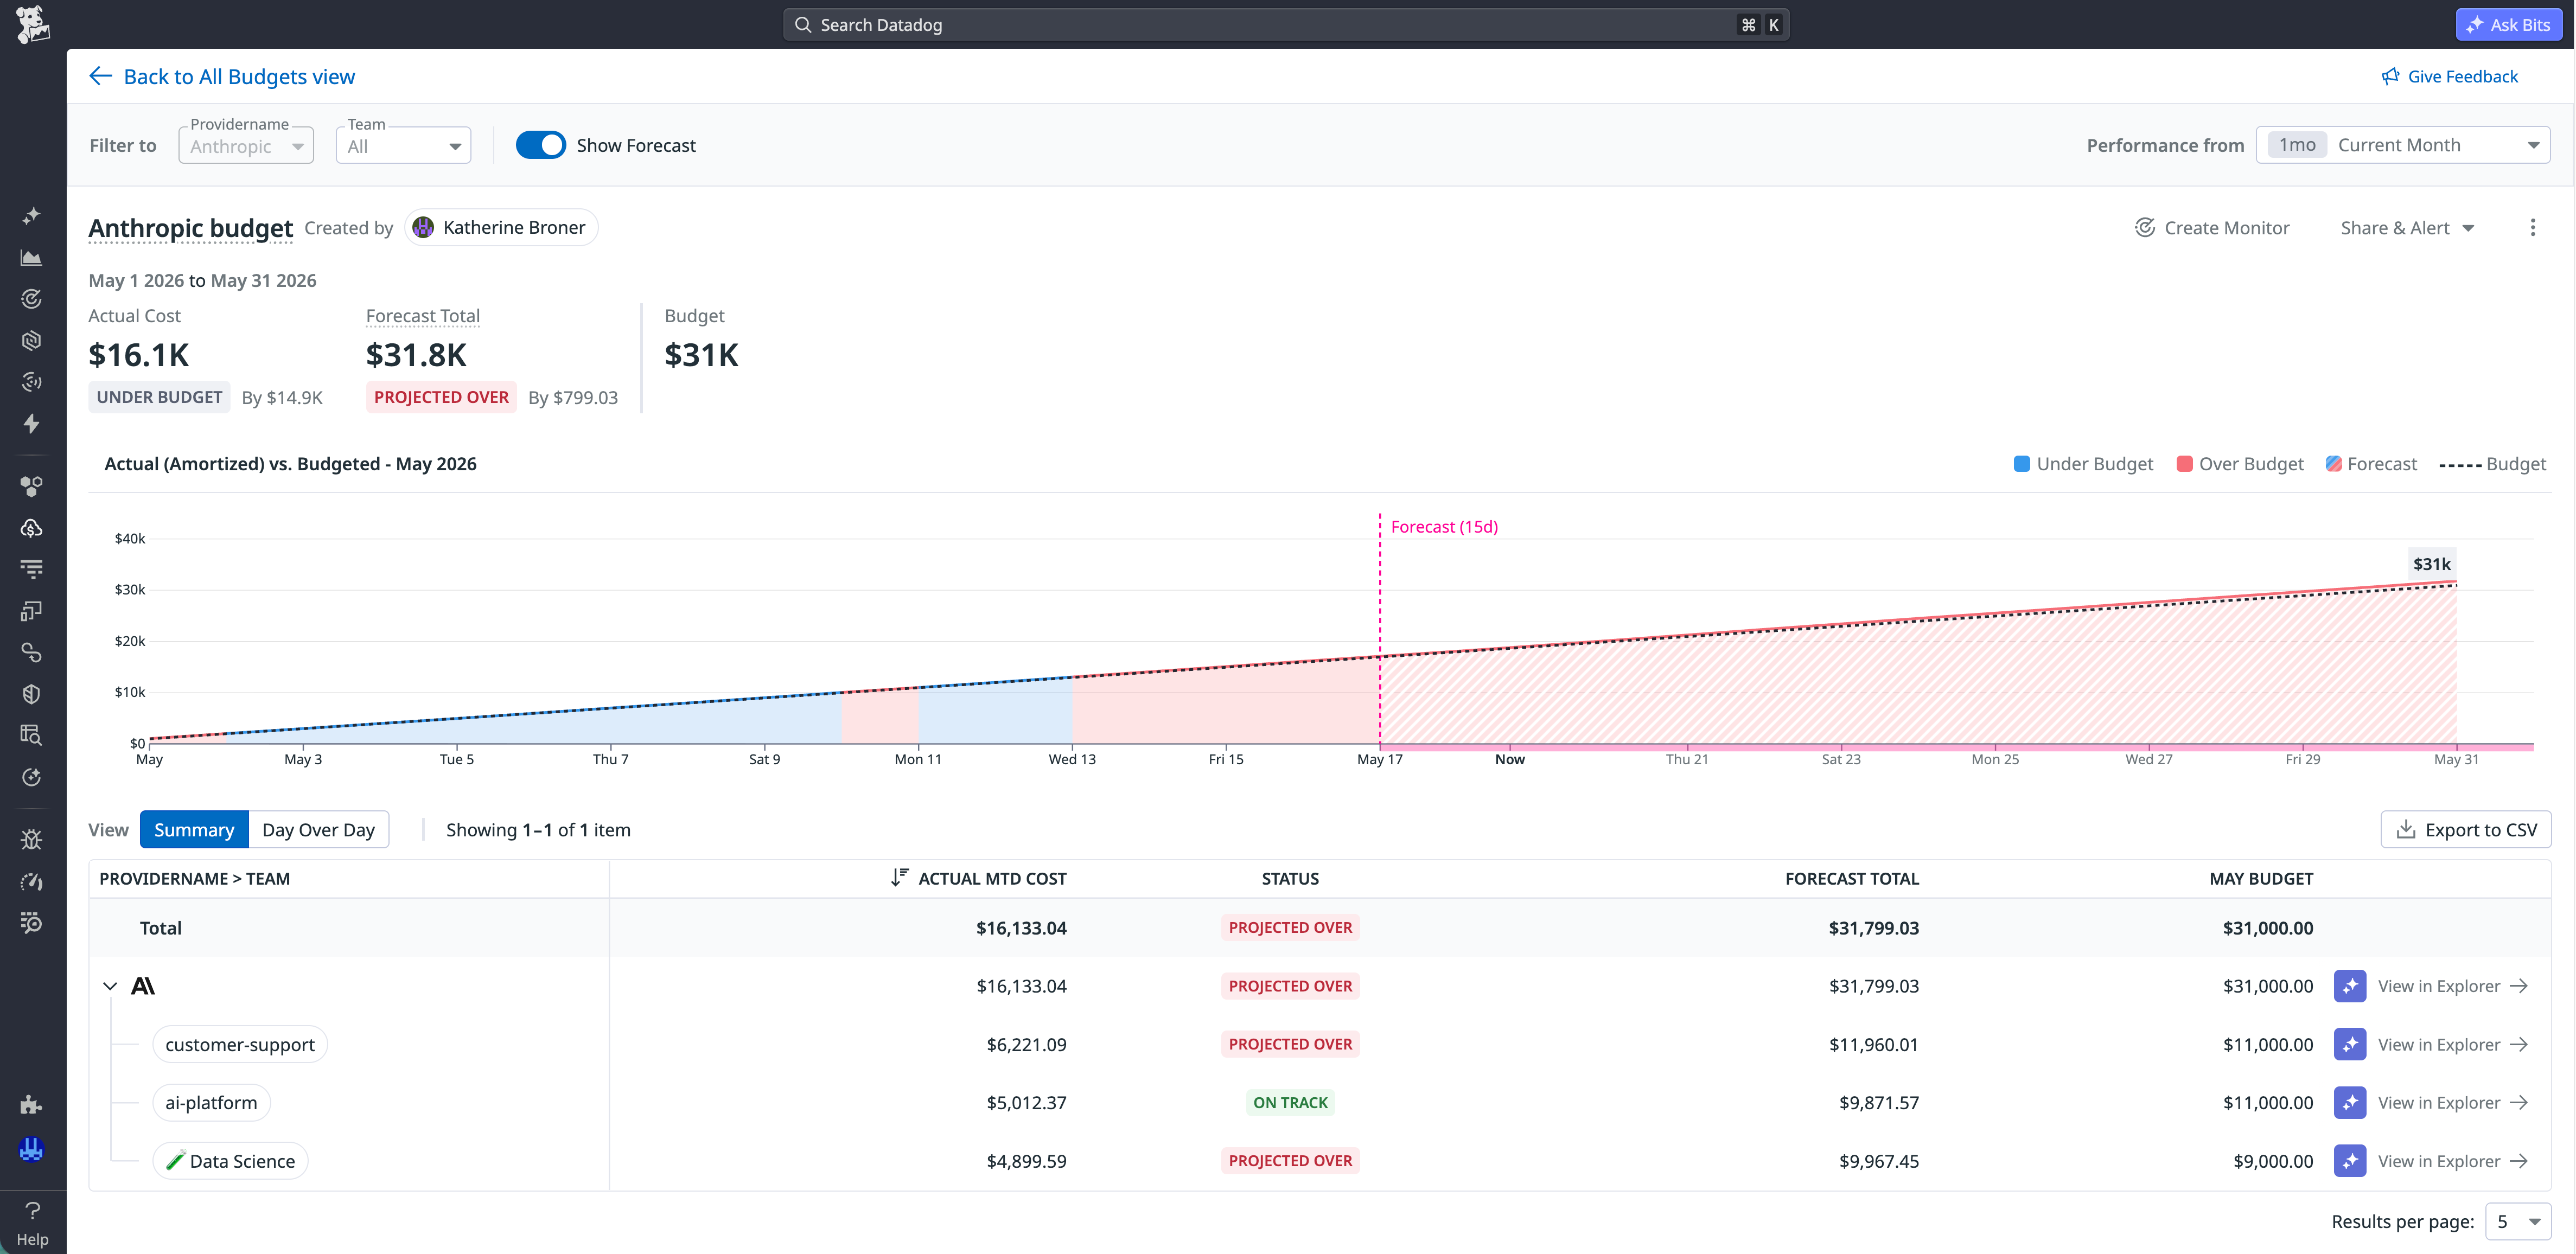Click the Bits AI icon in Anthropic row
2576x1254 pixels.
tap(2349, 986)
